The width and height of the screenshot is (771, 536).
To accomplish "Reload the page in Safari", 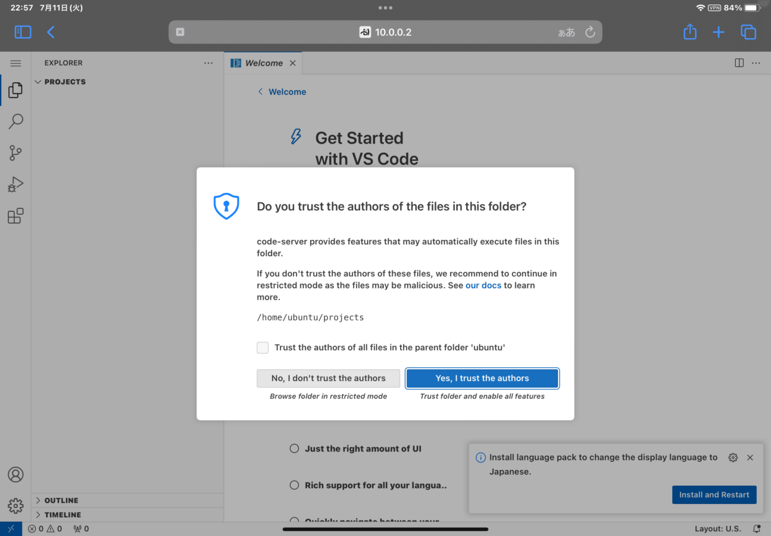I will point(590,32).
